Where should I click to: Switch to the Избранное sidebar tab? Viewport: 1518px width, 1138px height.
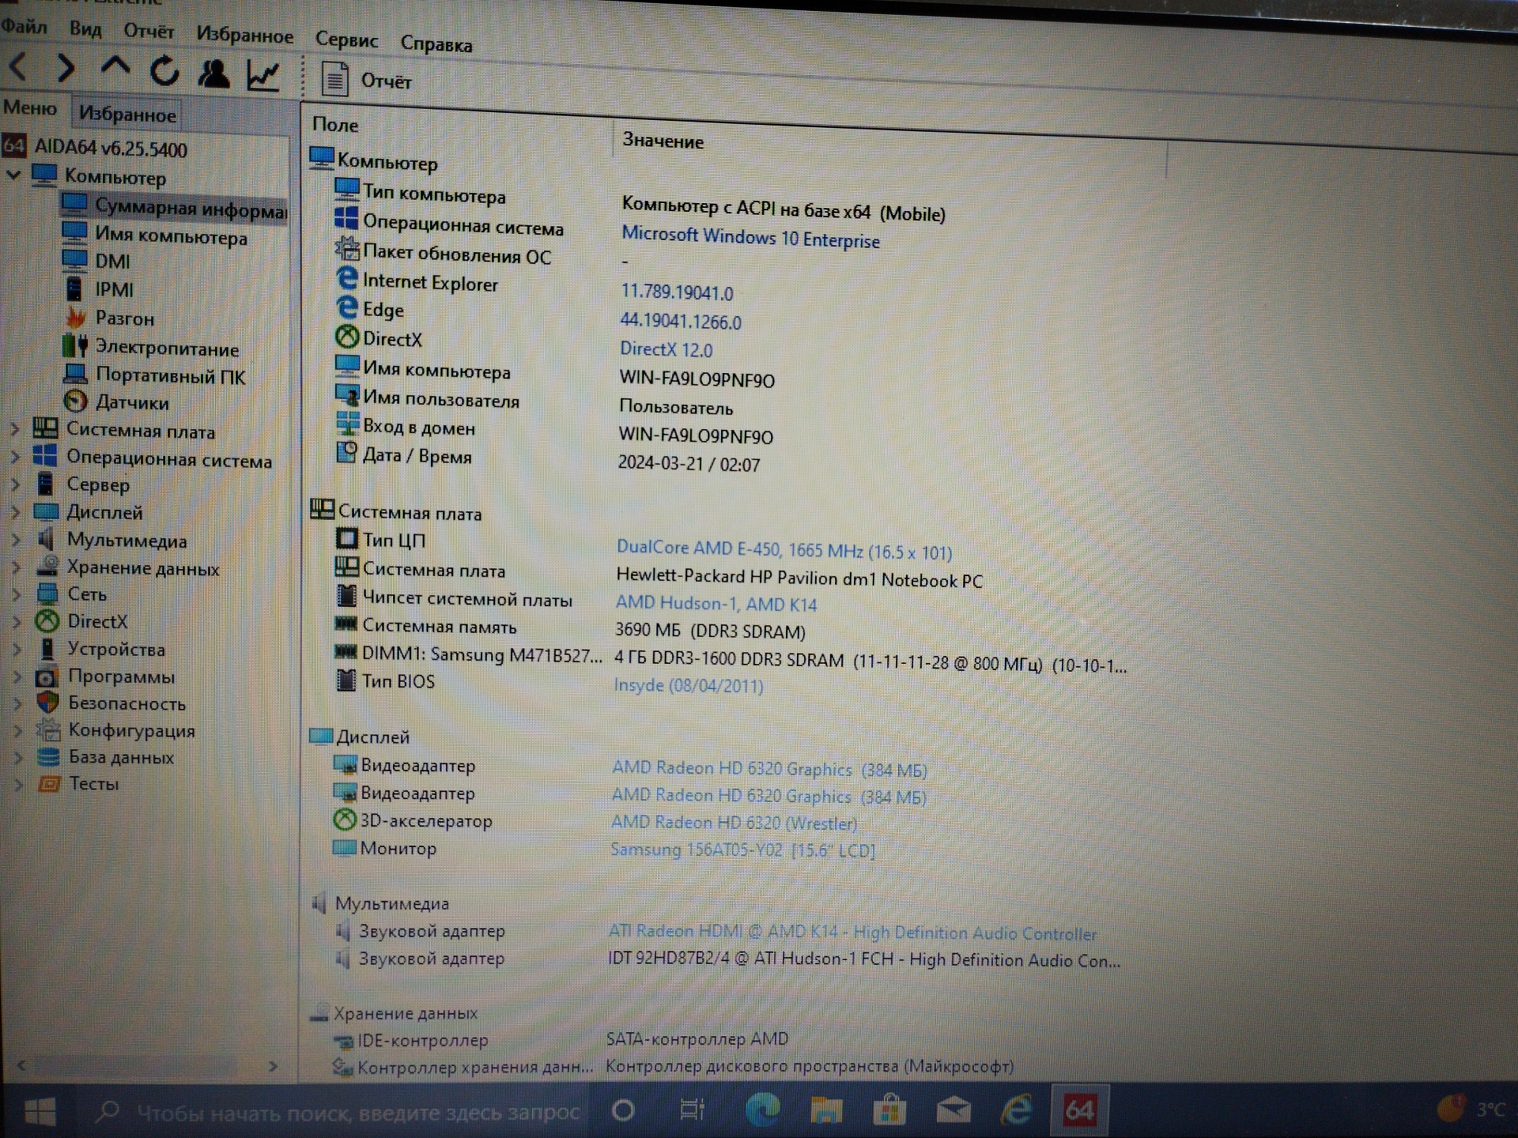tap(127, 115)
